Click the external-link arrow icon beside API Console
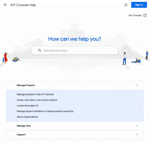Viewport: 150px width, 143px height. click(x=145, y=15)
